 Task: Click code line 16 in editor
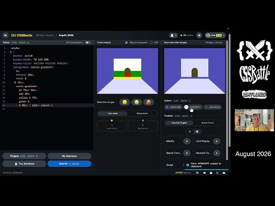47,106
